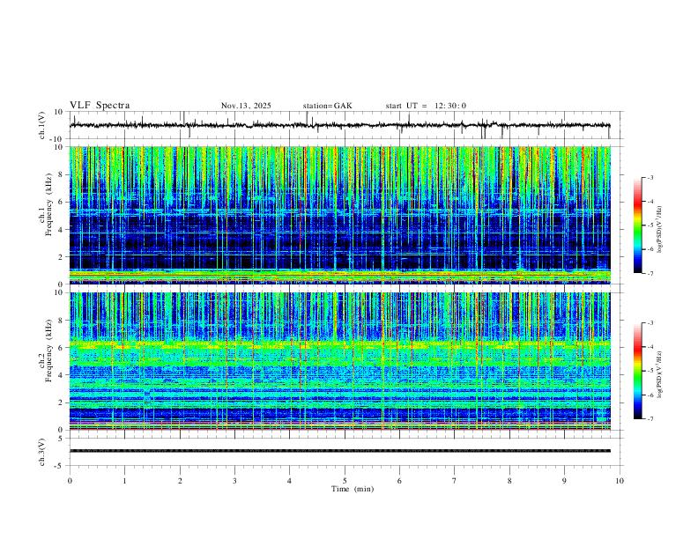Click the "6" kHz tick on ch.1 frequency axis
Screen dimensions: 698x539
pyautogui.click(x=62, y=202)
